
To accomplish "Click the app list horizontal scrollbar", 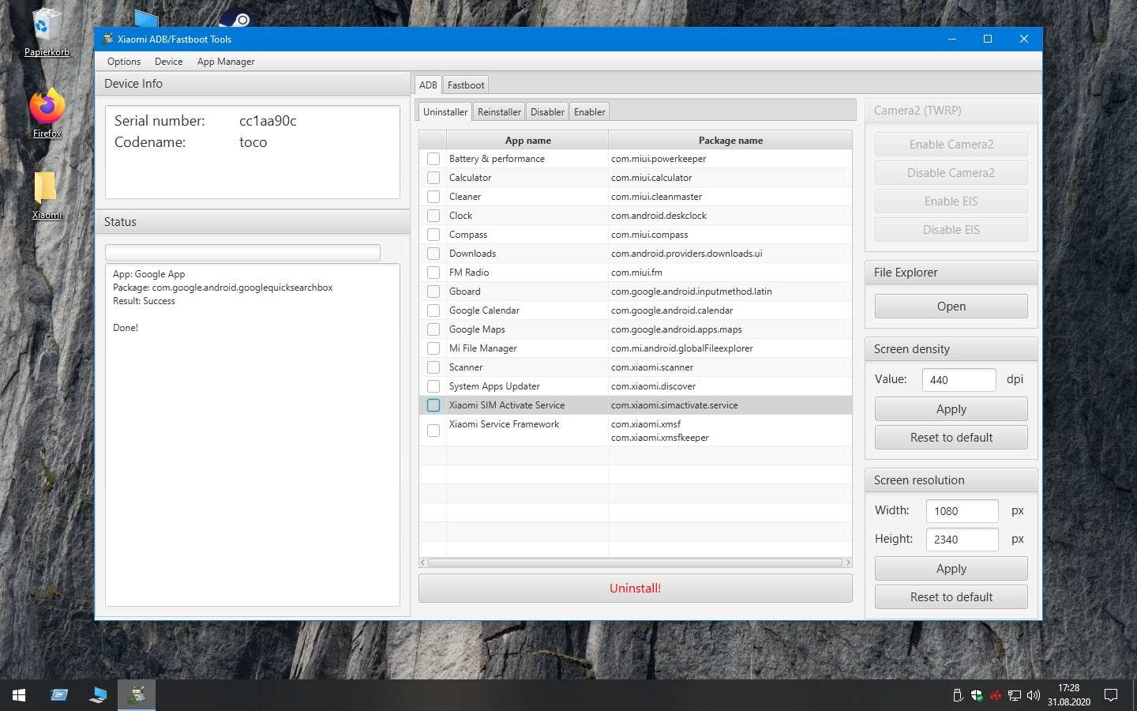I will point(635,562).
